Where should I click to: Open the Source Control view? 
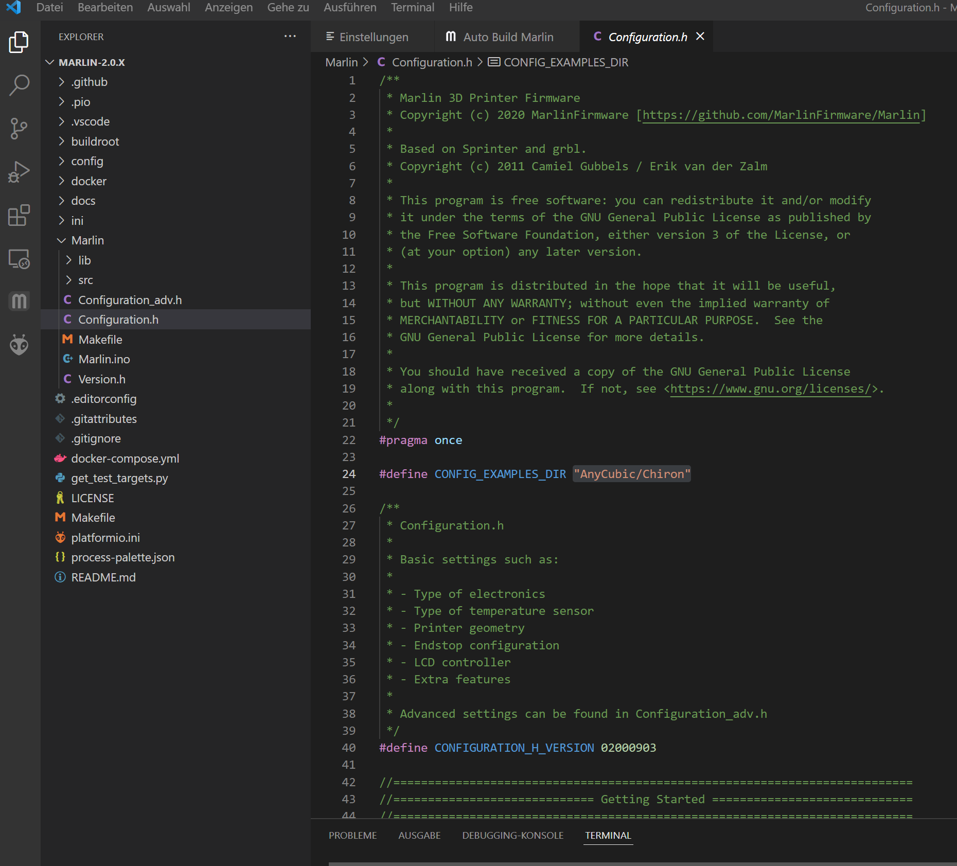click(19, 129)
